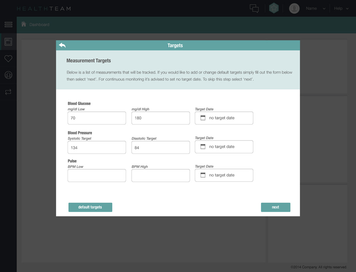Image resolution: width=356 pixels, height=272 pixels.
Task: Open the chat messages icon
Action: (x=254, y=8)
